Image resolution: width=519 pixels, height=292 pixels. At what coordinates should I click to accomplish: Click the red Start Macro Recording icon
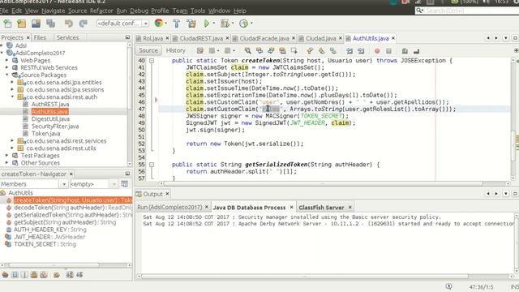point(377,51)
